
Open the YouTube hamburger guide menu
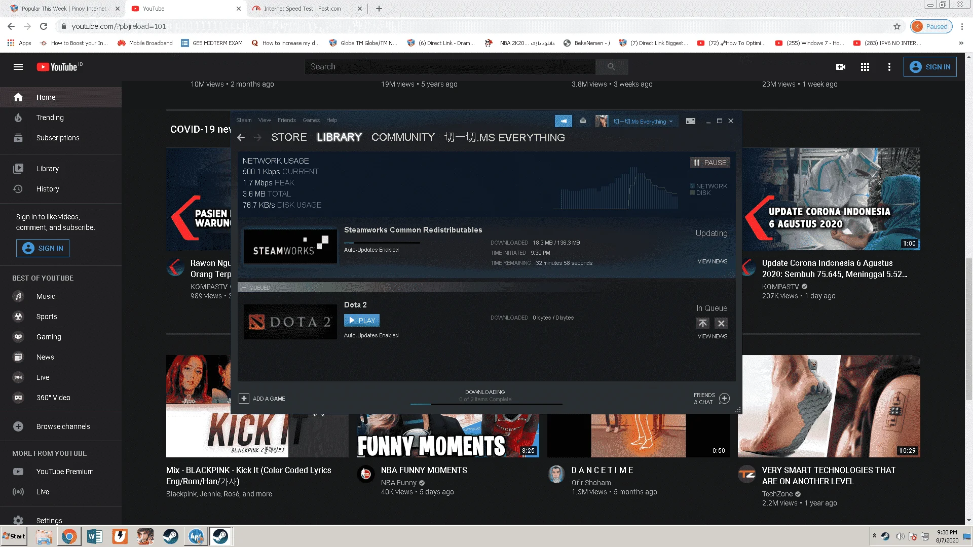point(18,67)
